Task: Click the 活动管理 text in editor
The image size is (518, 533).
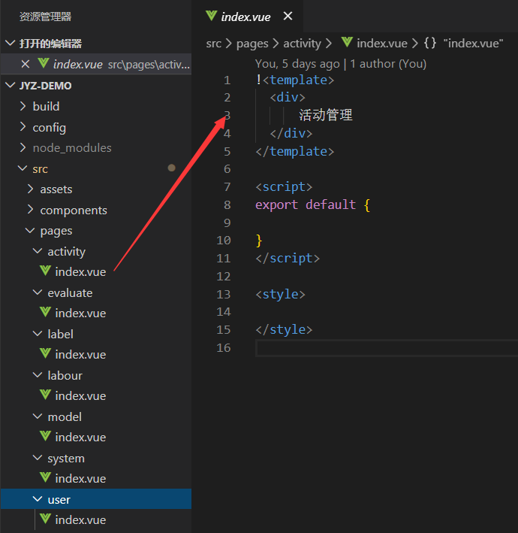Action: coord(326,115)
